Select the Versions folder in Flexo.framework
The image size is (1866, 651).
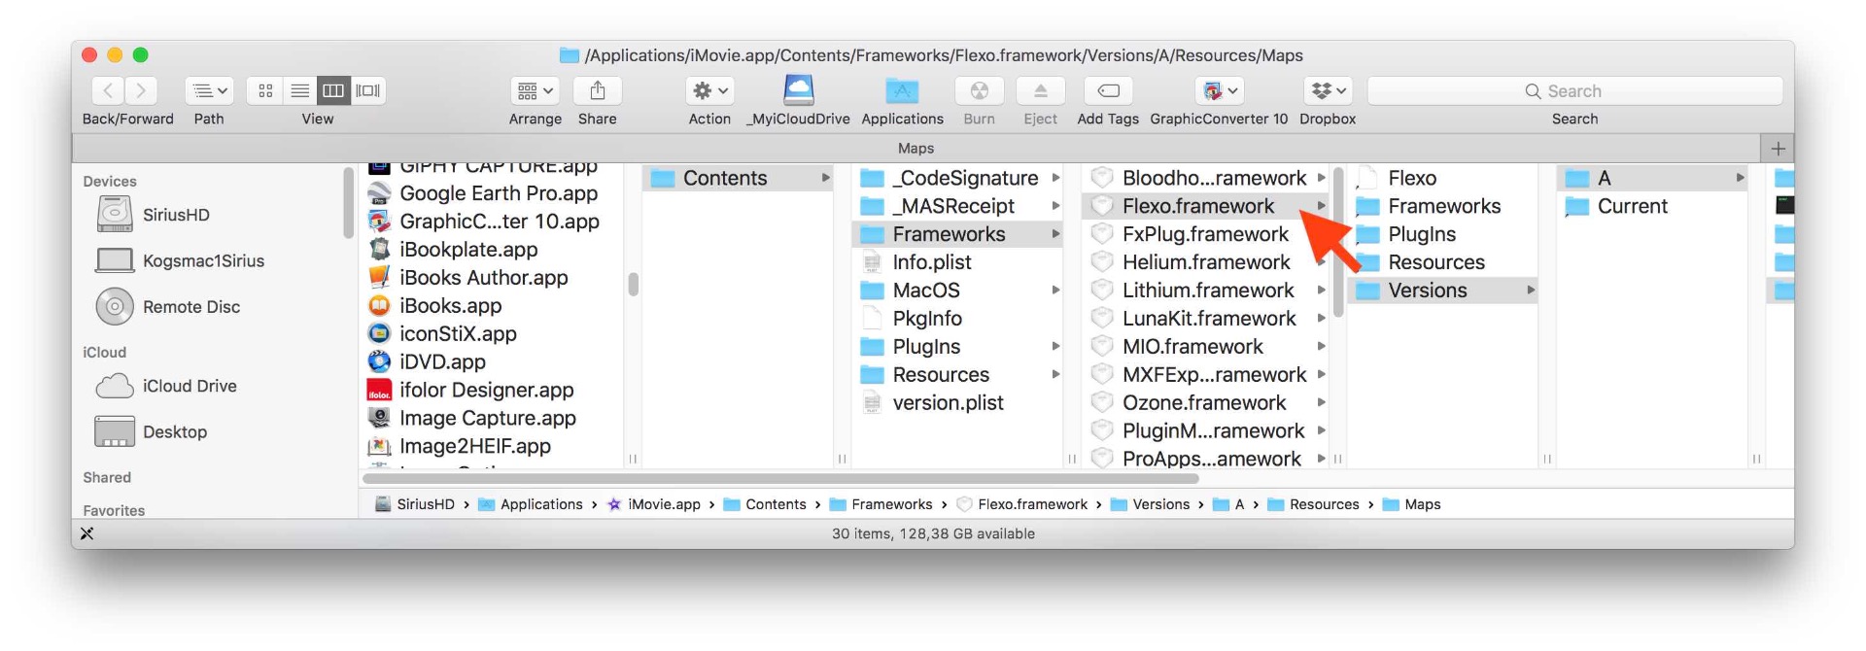click(x=1442, y=291)
